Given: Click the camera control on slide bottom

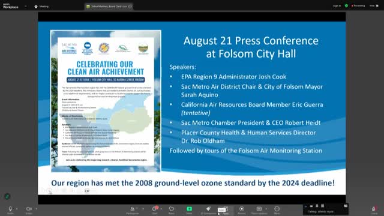Looking at the screenshot, I should click(87, 191).
